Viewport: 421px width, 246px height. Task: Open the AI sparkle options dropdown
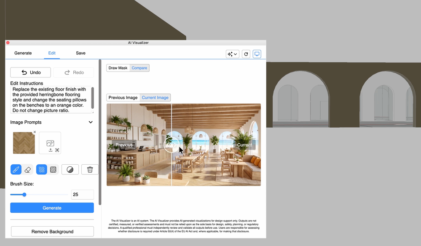pyautogui.click(x=233, y=54)
